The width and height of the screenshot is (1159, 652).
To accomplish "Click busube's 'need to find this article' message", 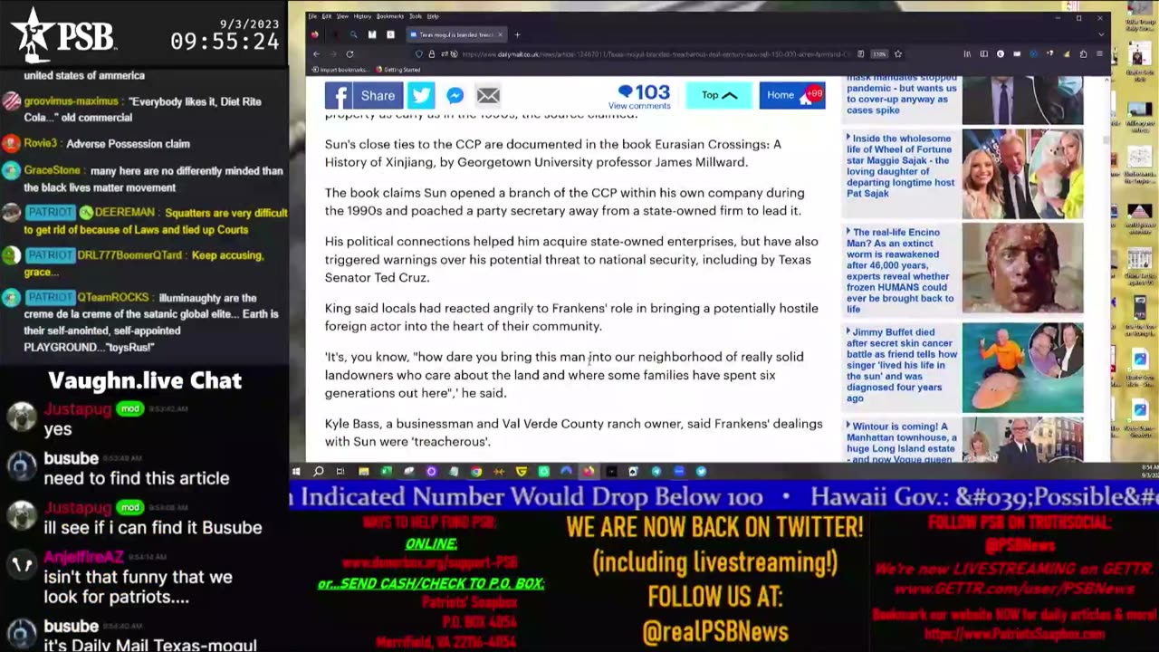I will 137,478.
